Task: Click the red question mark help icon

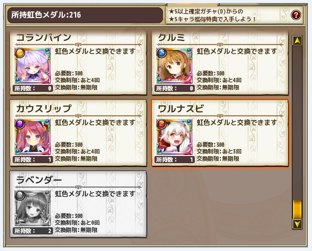Action: coord(295,15)
